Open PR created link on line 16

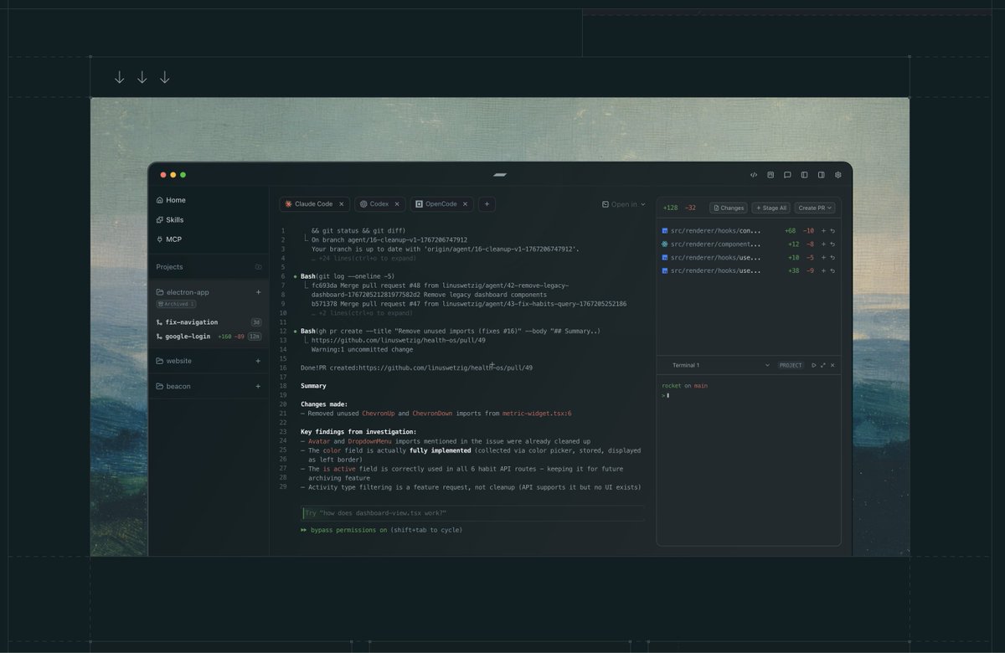(446, 368)
